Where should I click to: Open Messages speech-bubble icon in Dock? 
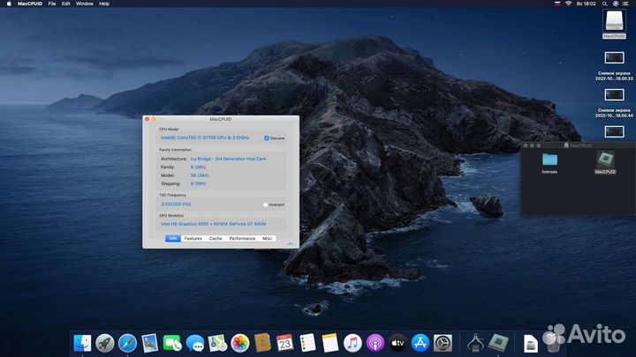click(194, 343)
